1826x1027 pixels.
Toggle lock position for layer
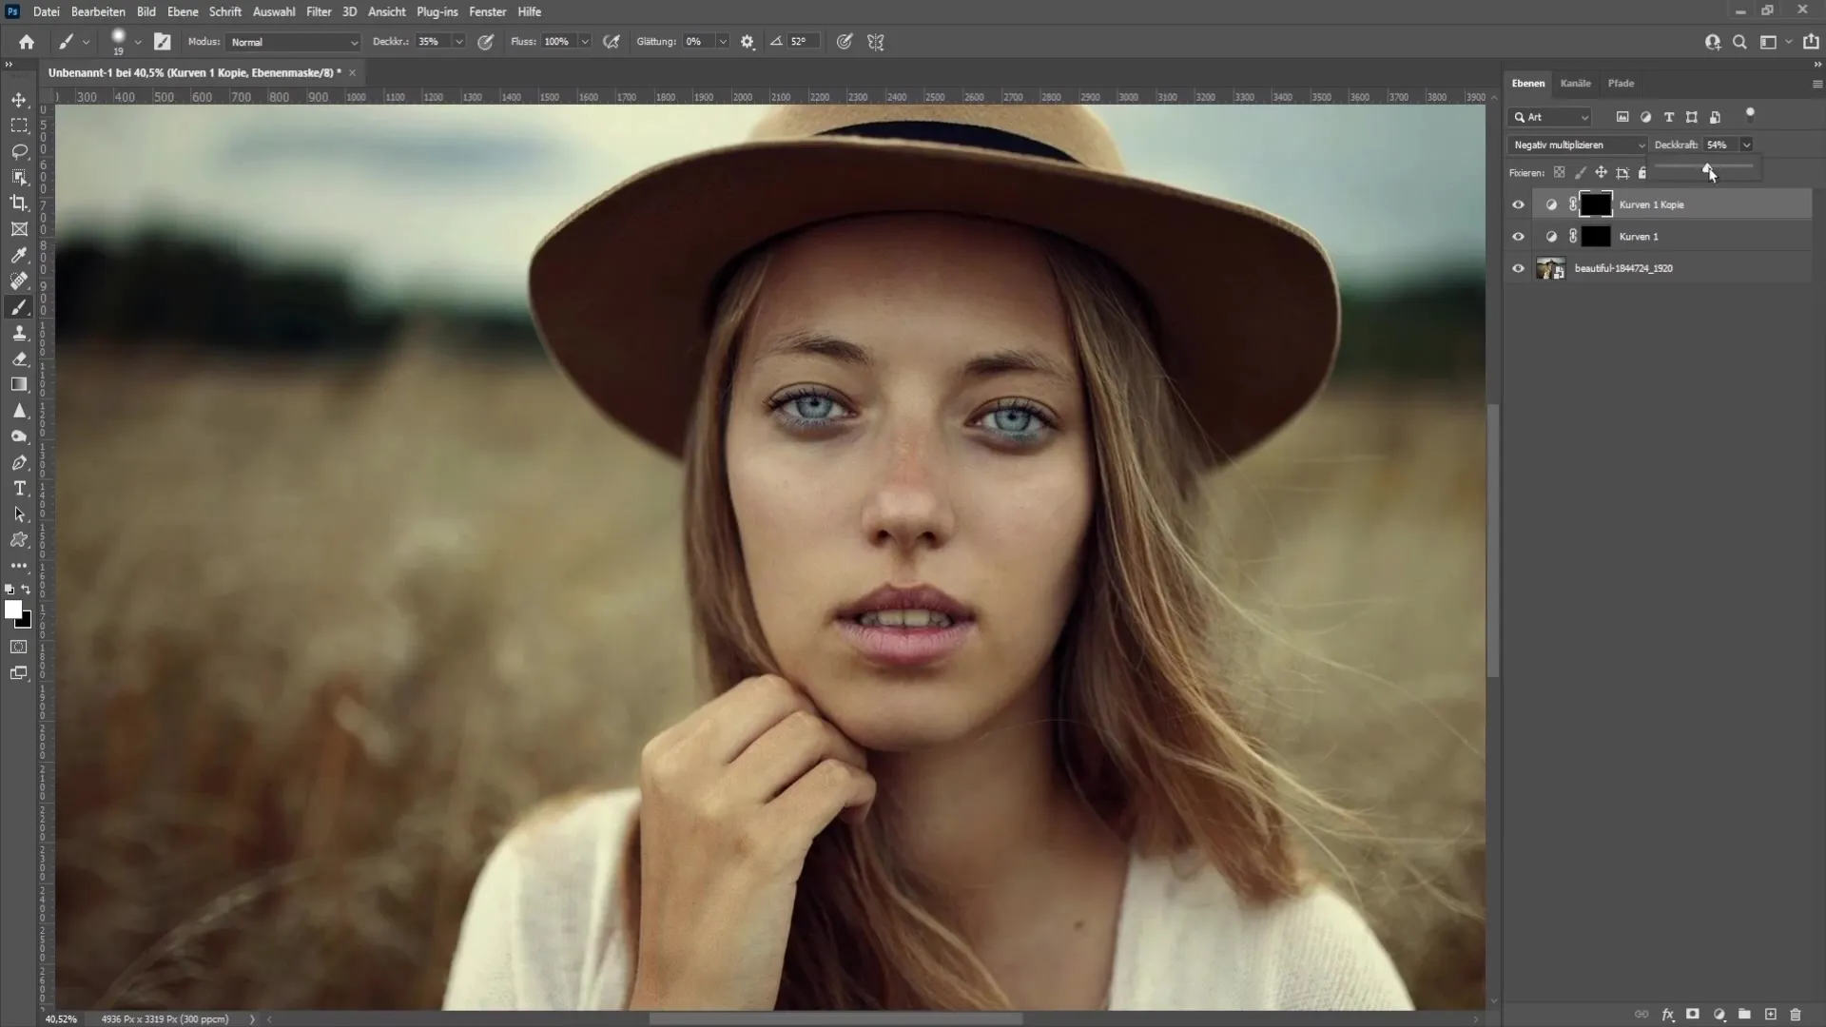click(1602, 173)
